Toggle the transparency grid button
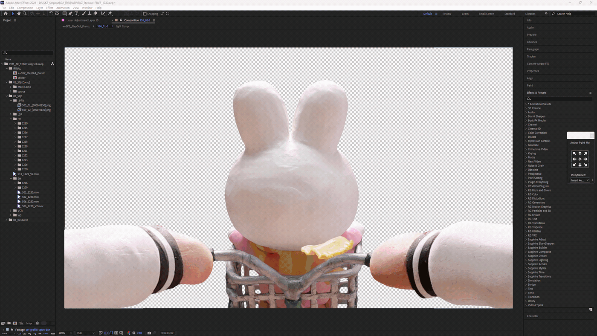 [x=106, y=333]
